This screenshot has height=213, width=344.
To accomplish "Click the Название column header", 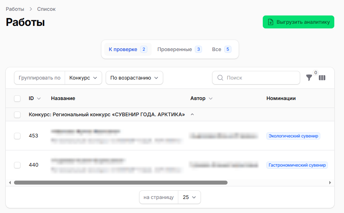I will pyautogui.click(x=63, y=98).
